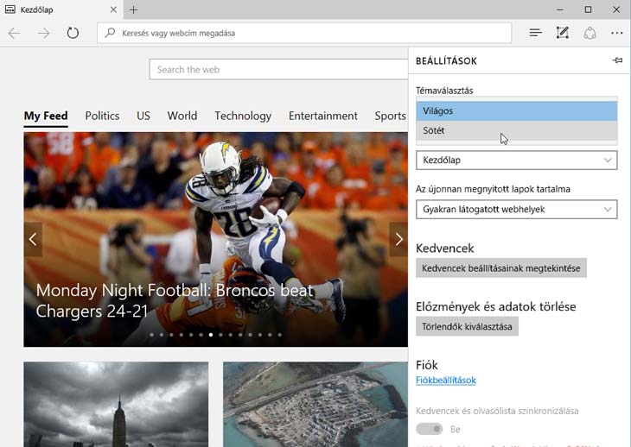Image resolution: width=631 pixels, height=447 pixels.
Task: Toggle the favorites sync switch
Action: (429, 429)
